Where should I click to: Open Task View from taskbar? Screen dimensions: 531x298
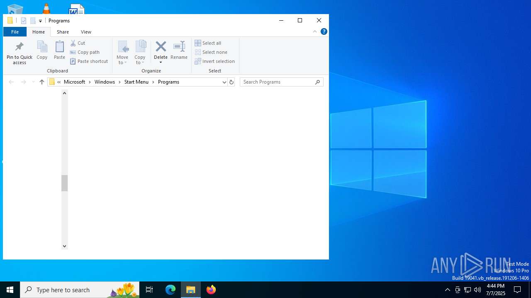149,290
